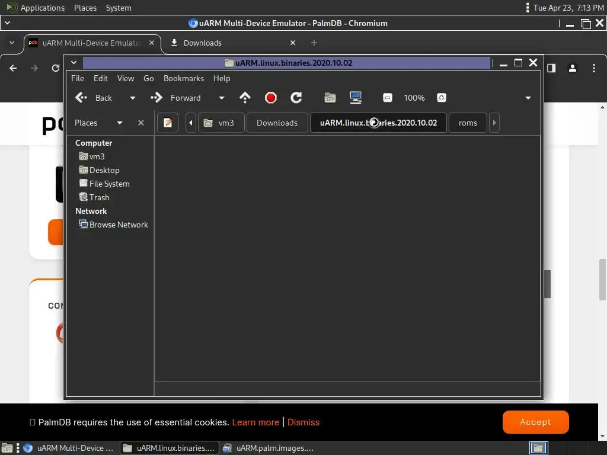
Task: Zoom in with the plus icon
Action: (x=441, y=98)
